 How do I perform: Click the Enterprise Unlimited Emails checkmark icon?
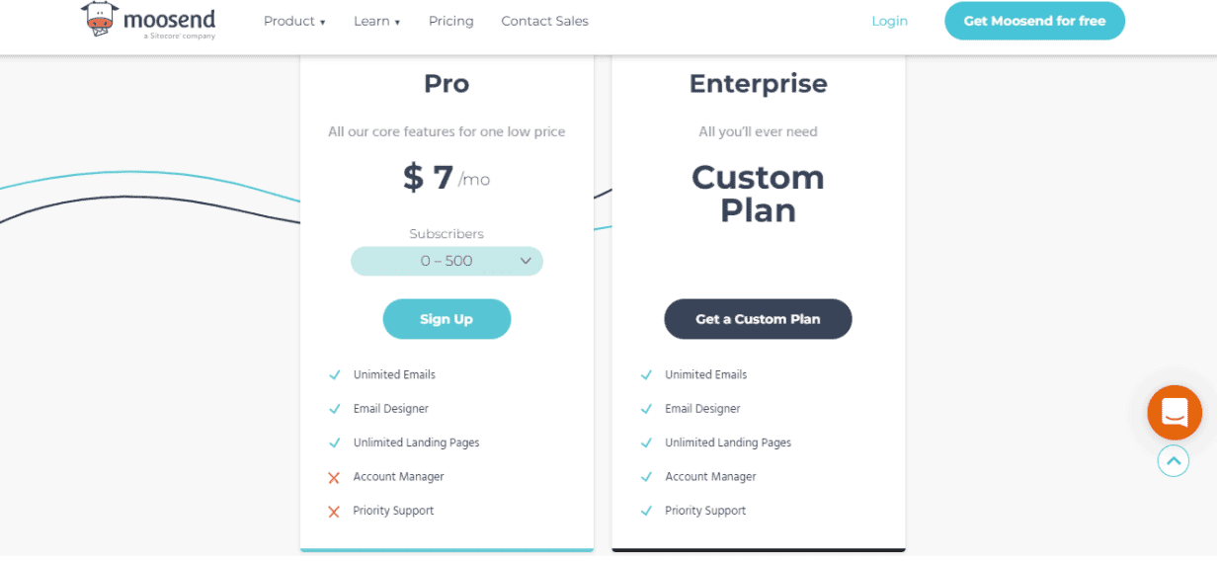(646, 375)
